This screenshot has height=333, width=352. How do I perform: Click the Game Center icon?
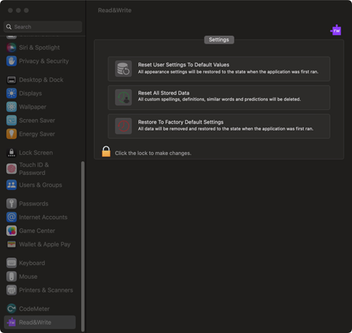coord(11,231)
